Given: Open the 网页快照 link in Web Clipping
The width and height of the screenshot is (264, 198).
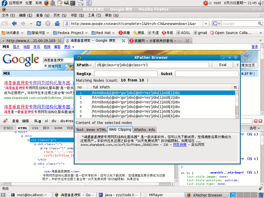Looking at the screenshot, I should pos(180,145).
